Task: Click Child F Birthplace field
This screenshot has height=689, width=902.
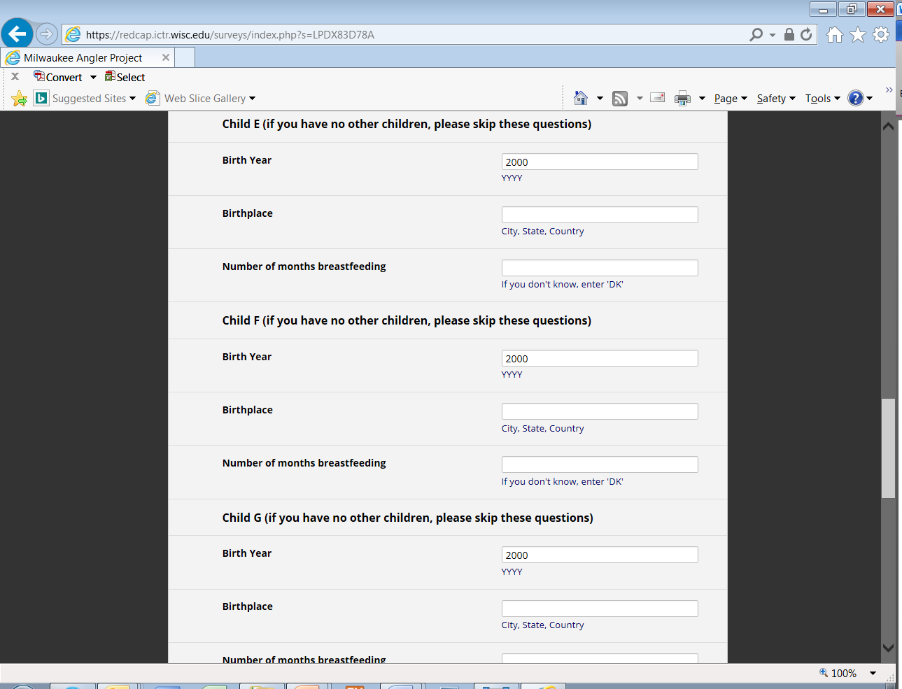Action: click(600, 411)
